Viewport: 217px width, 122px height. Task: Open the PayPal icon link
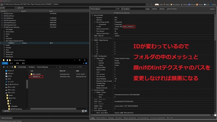point(211,5)
